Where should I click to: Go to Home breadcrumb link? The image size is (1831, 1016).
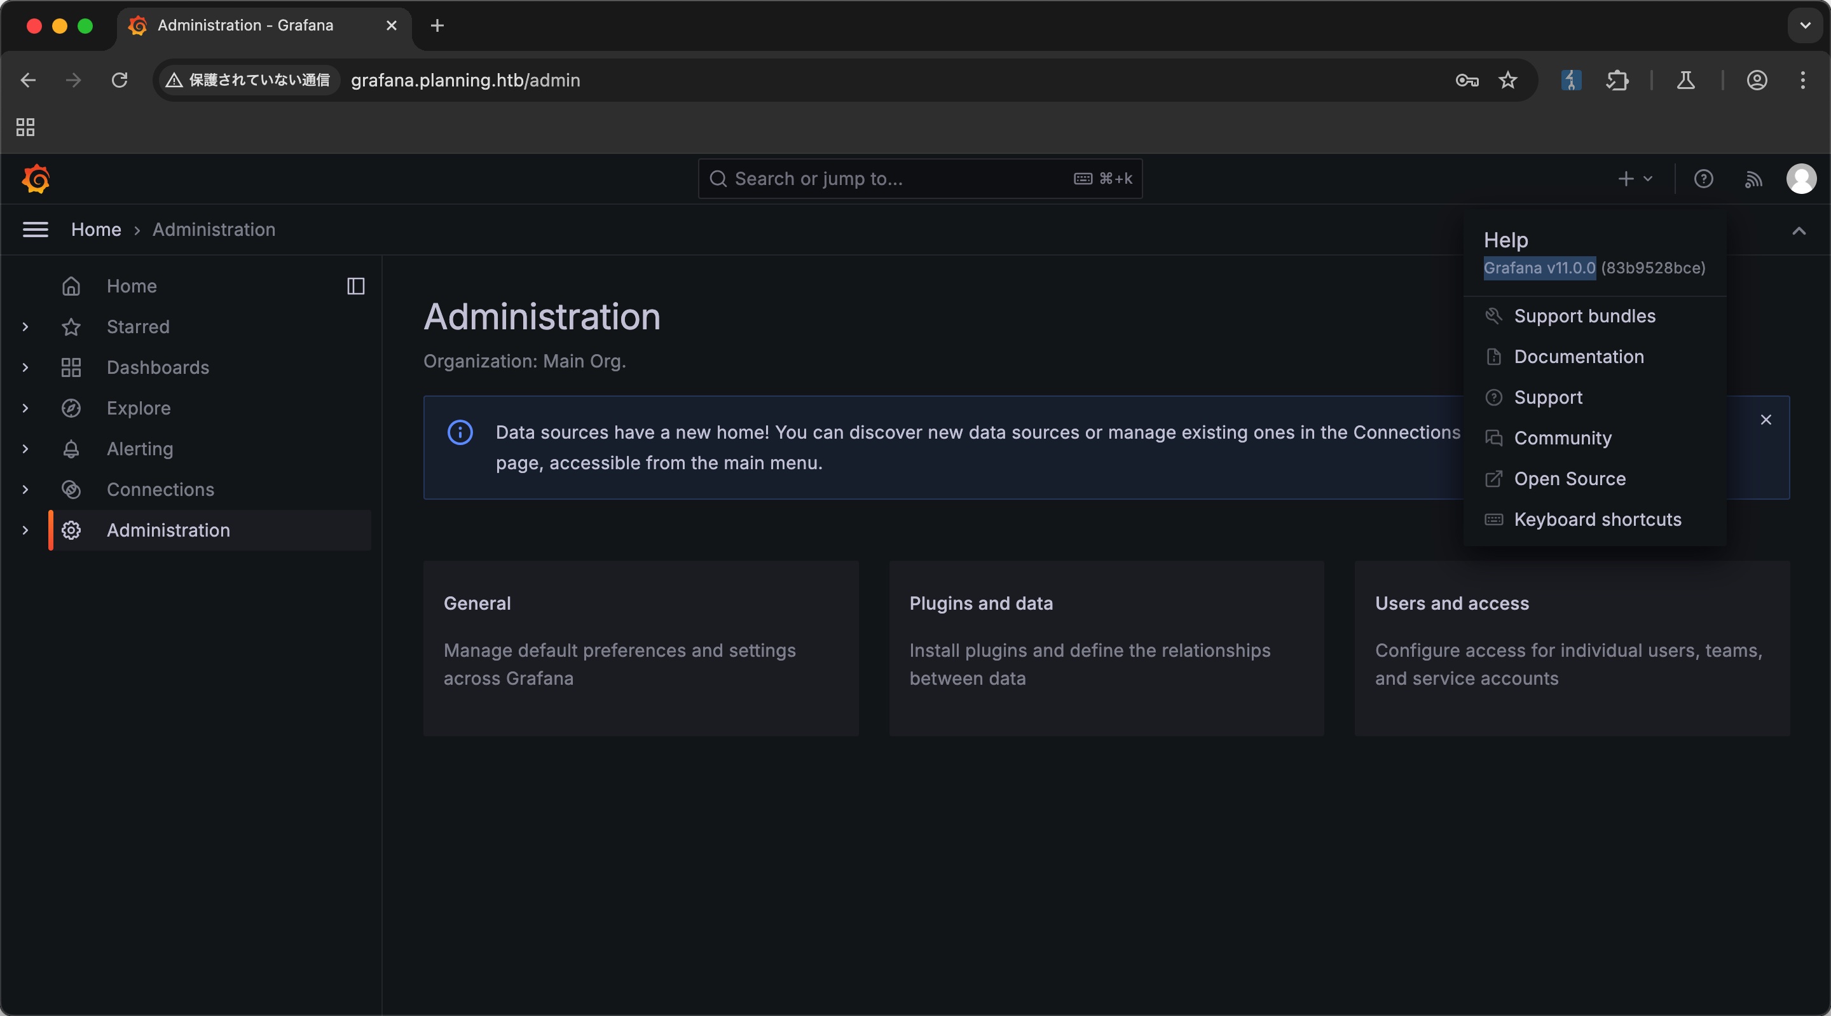point(96,230)
